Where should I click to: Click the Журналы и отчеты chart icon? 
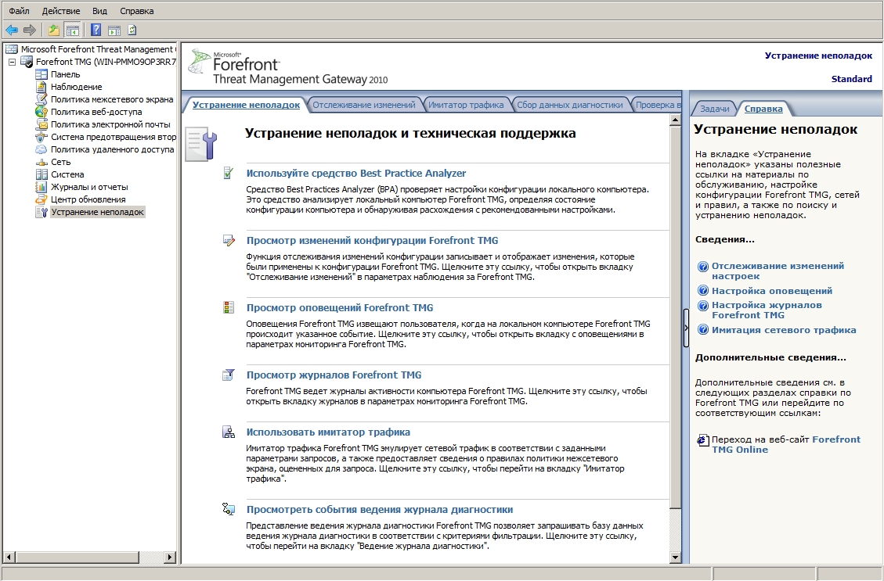pos(41,187)
